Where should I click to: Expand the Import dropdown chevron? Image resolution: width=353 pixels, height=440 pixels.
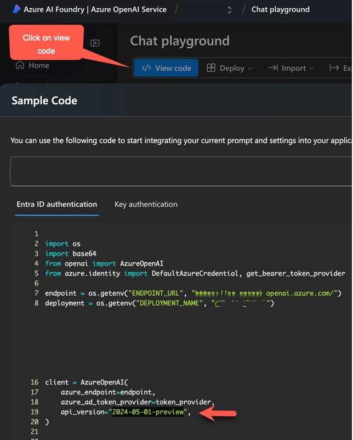click(311, 69)
